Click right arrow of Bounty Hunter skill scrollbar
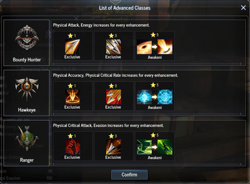250x184 pixels. pos(240,64)
